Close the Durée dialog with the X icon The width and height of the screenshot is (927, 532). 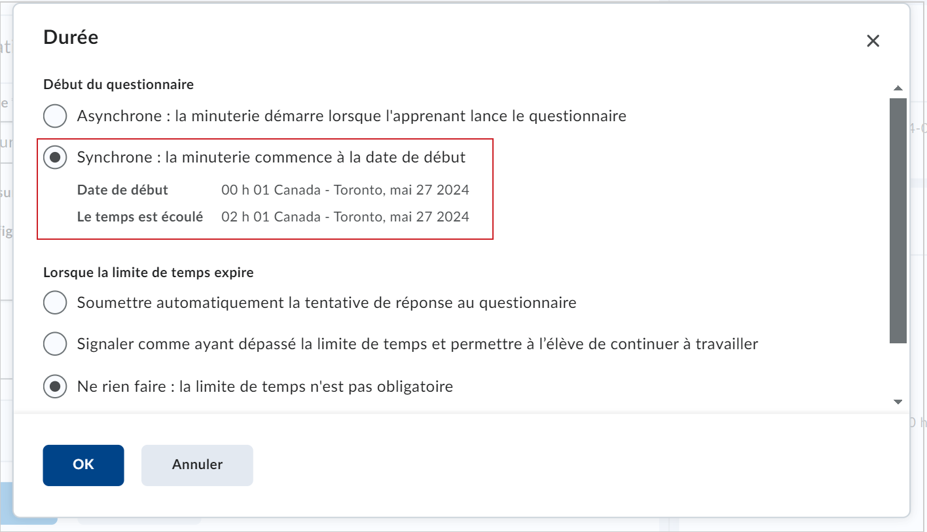click(873, 41)
